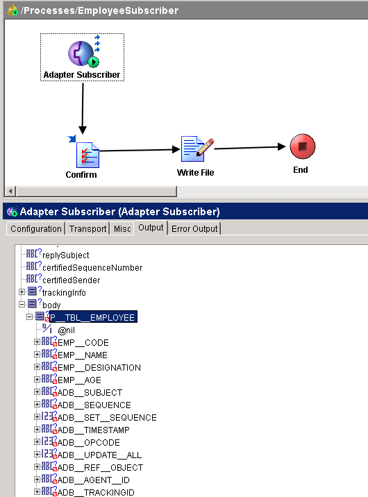Select the EMP__DESIGNATION tree item
The image size is (368, 497).
pos(99,368)
